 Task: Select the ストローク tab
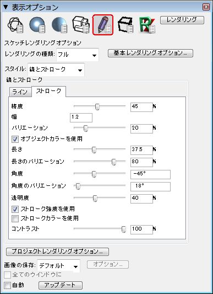pyautogui.click(x=48, y=92)
